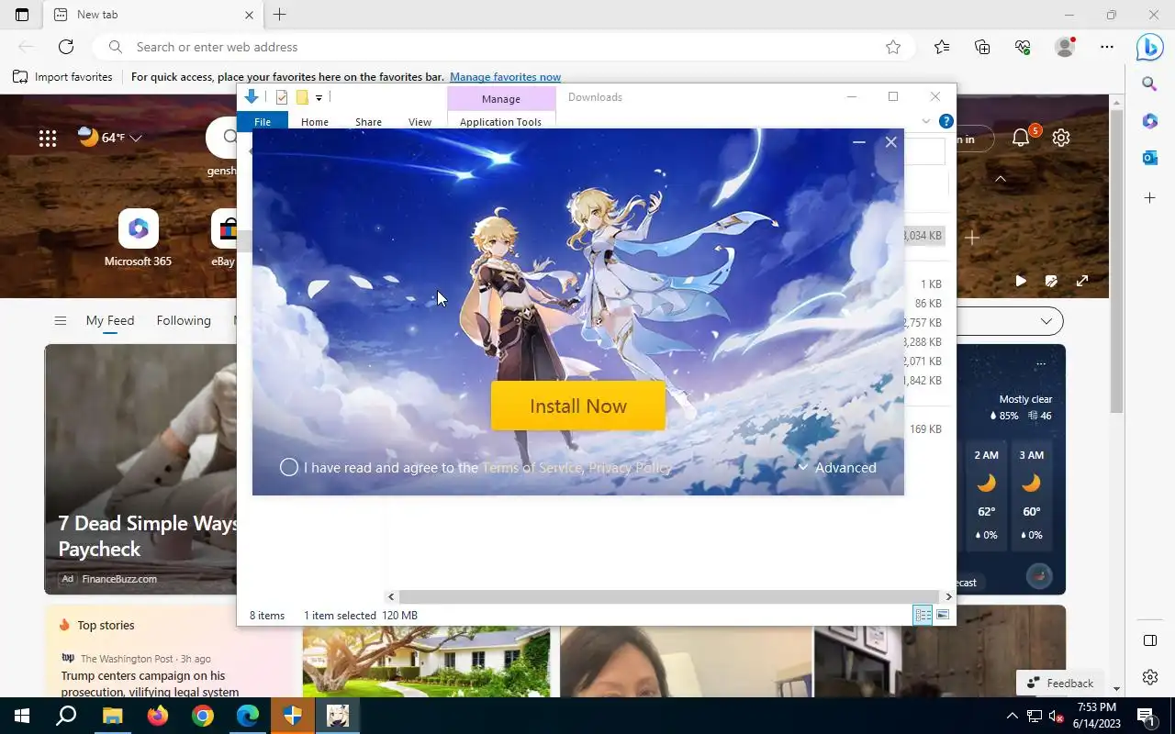1175x734 pixels.
Task: Show hidden system tray icons
Action: tap(1012, 716)
